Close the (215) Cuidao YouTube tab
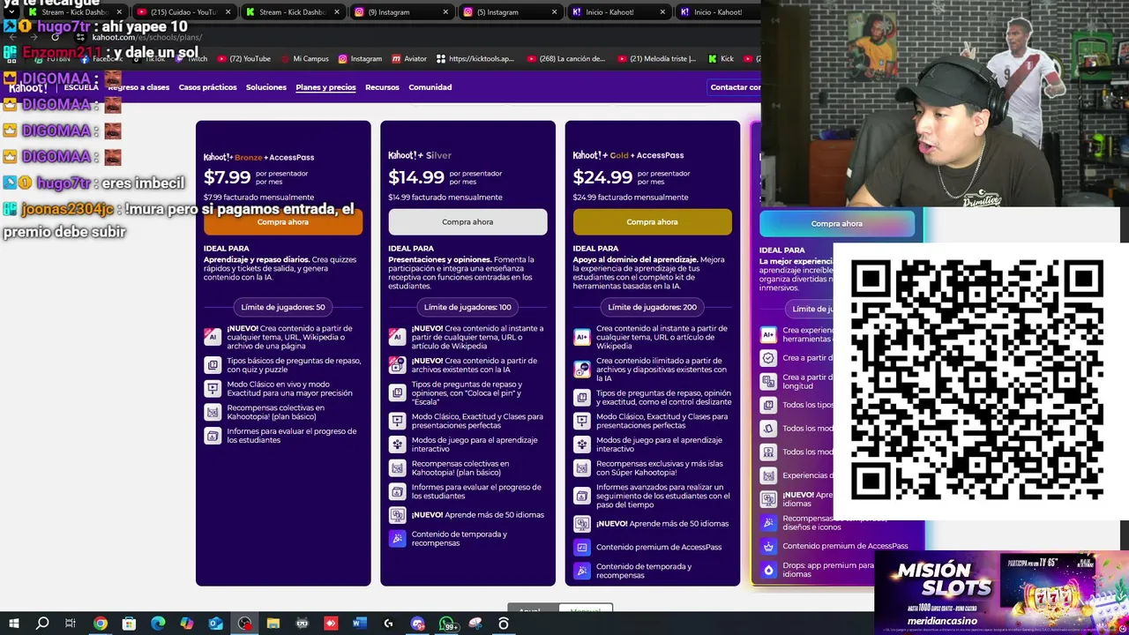This screenshot has height=635, width=1129. point(228,12)
